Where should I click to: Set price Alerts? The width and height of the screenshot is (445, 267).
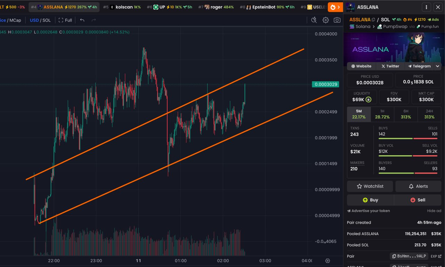coord(418,186)
